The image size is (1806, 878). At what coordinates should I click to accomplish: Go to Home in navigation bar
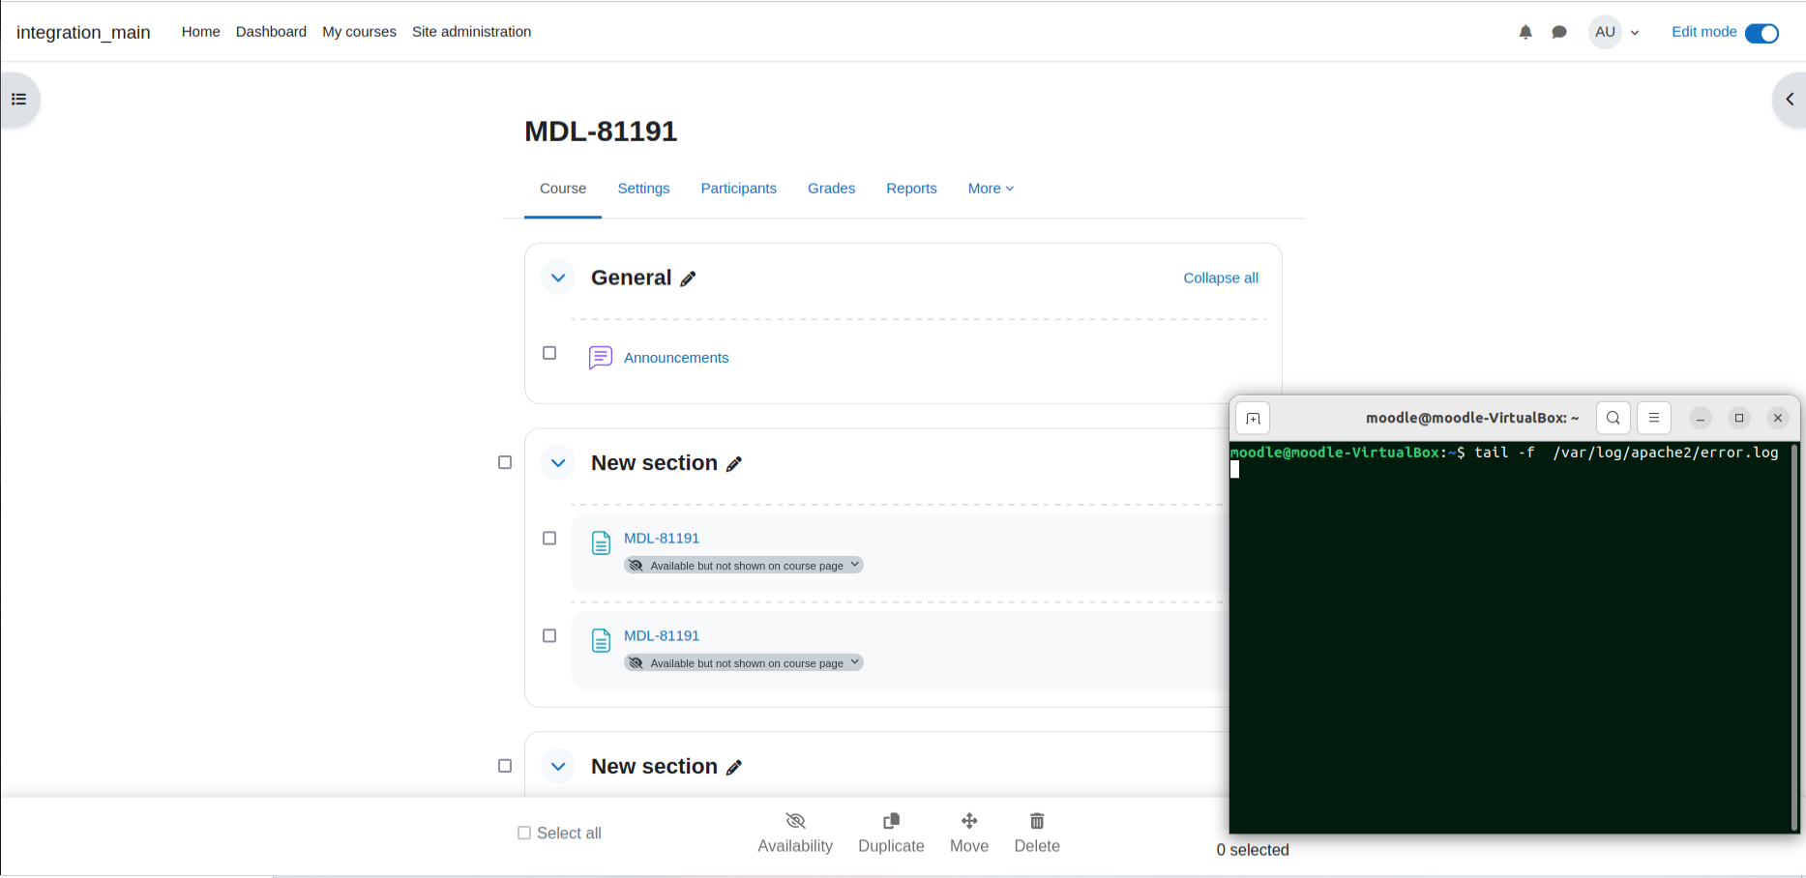(x=200, y=32)
